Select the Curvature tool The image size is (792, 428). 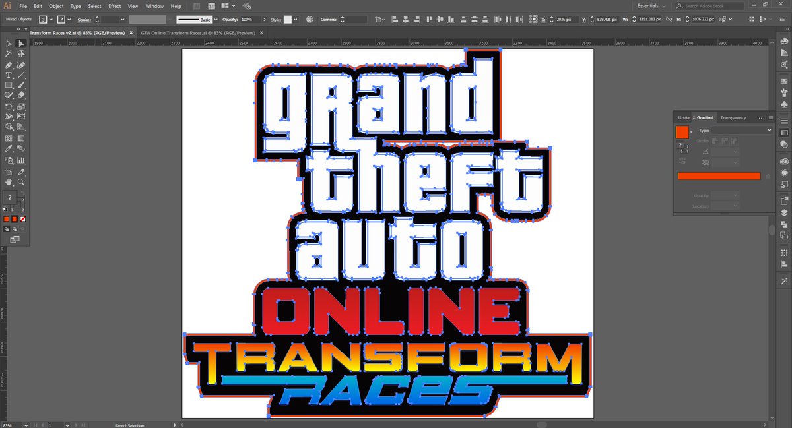[x=21, y=65]
